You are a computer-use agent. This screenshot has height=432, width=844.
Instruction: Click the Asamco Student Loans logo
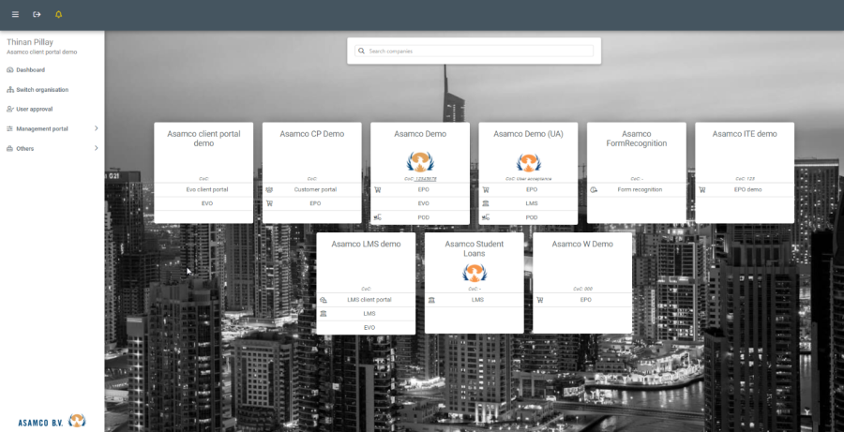point(475,272)
